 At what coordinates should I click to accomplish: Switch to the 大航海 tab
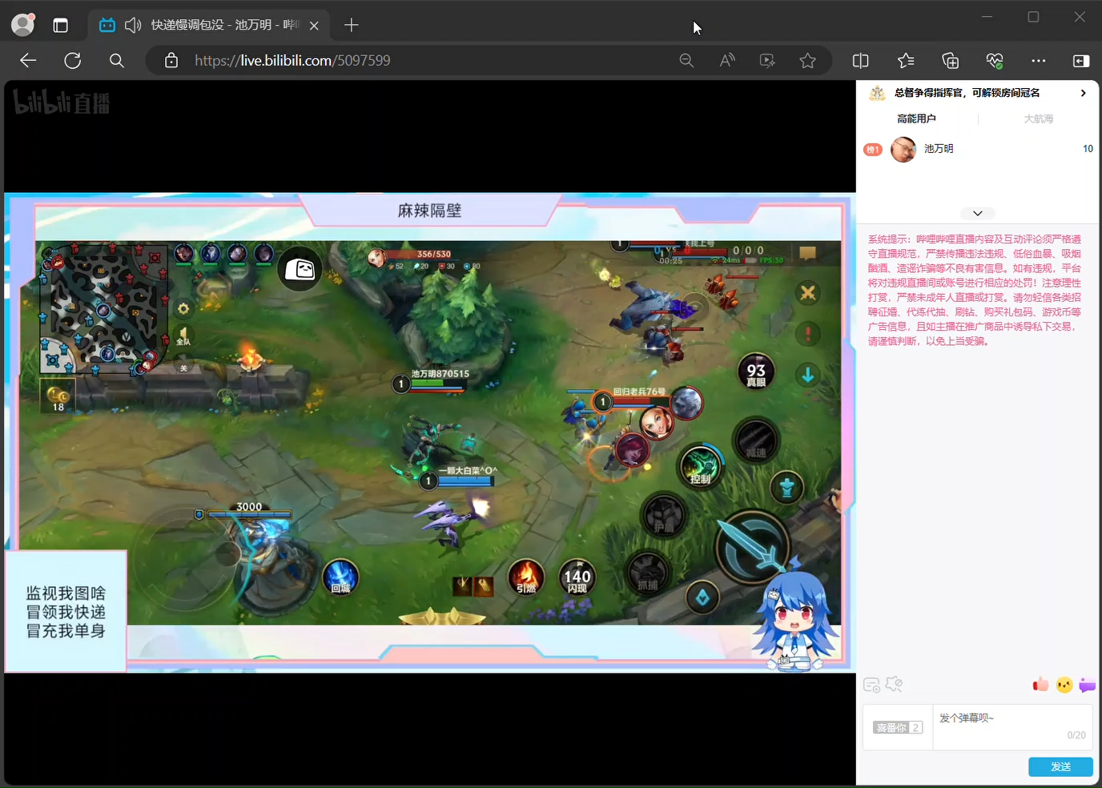(1039, 119)
